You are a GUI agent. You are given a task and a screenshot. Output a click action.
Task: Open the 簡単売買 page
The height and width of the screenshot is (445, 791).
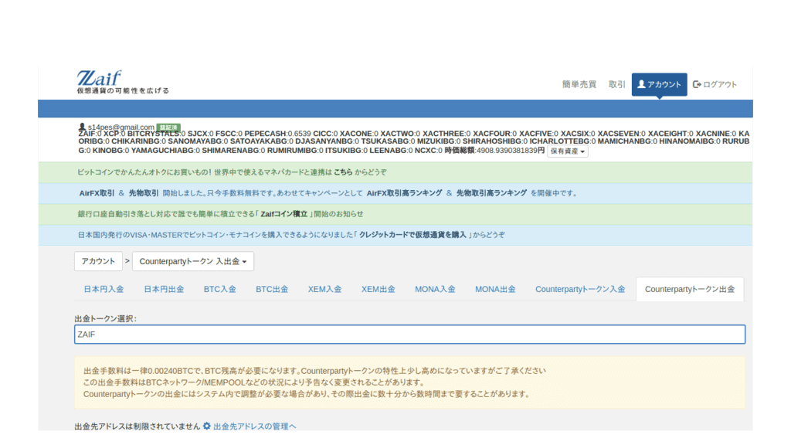pos(579,84)
